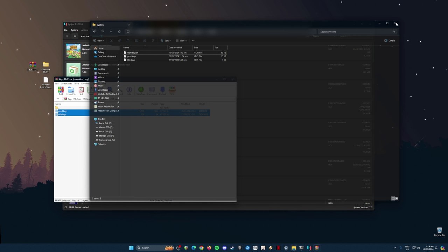This screenshot has width=448, height=252.
Task: Click the Test icon in WinRAR
Action: 81,91
